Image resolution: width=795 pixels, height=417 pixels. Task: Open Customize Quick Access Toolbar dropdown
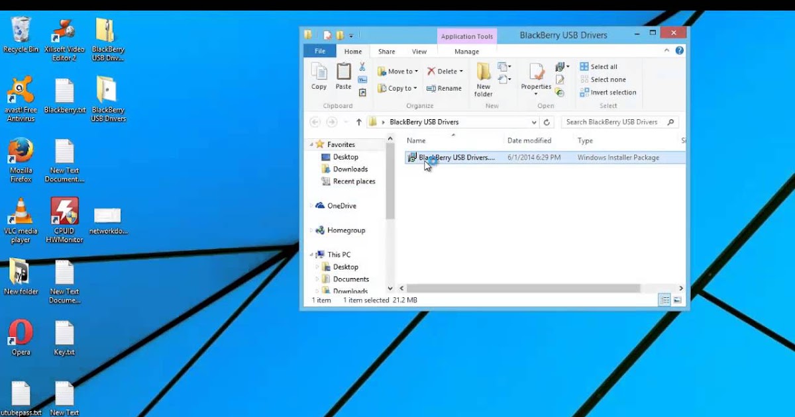point(351,35)
